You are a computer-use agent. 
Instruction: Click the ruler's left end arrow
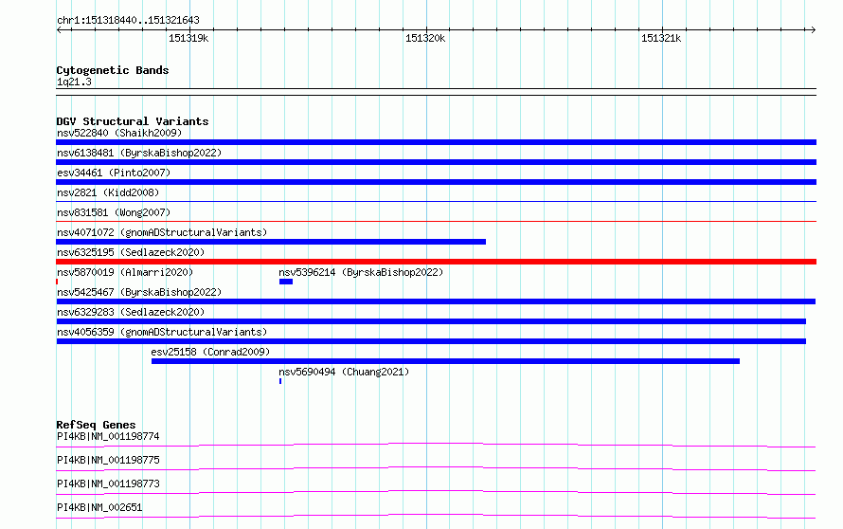(x=59, y=29)
